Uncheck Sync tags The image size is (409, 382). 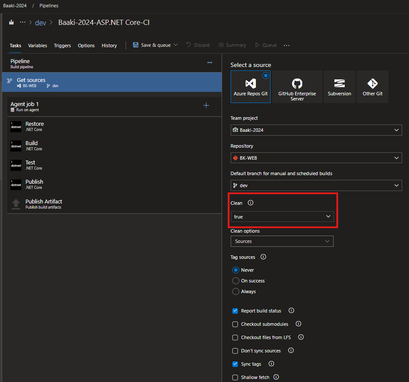pyautogui.click(x=235, y=364)
